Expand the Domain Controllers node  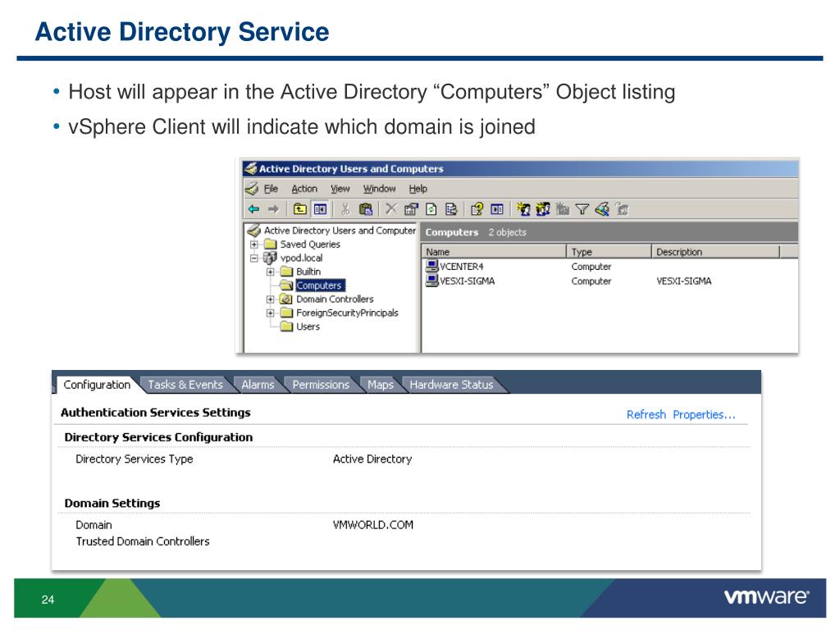point(271,299)
